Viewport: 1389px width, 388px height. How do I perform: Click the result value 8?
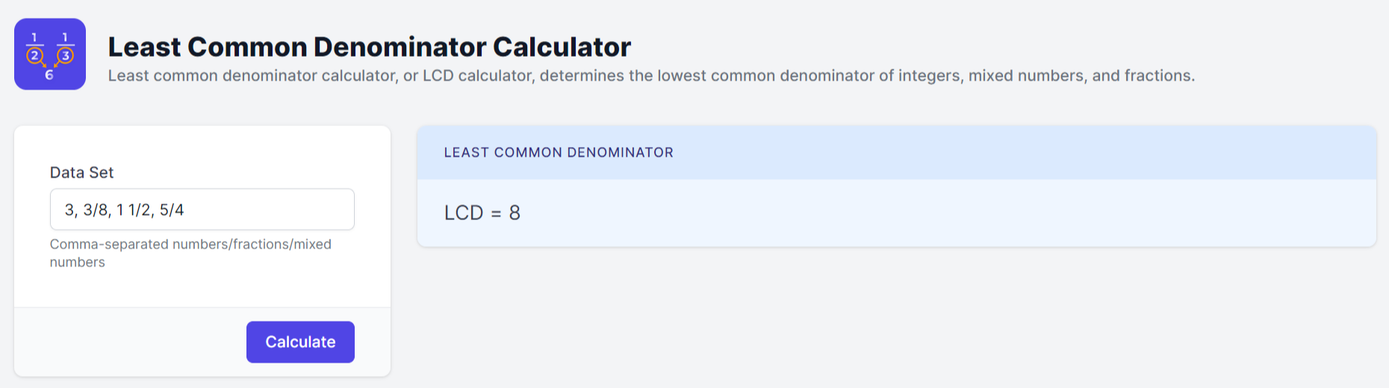pyautogui.click(x=515, y=213)
